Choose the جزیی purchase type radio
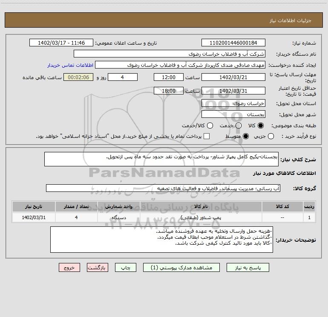Screen dimensions: 328x317 [x=270, y=136]
